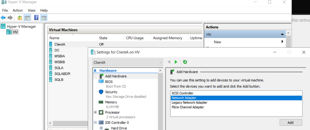
Task: Sort virtual machines by Name column
Action: [73, 38]
